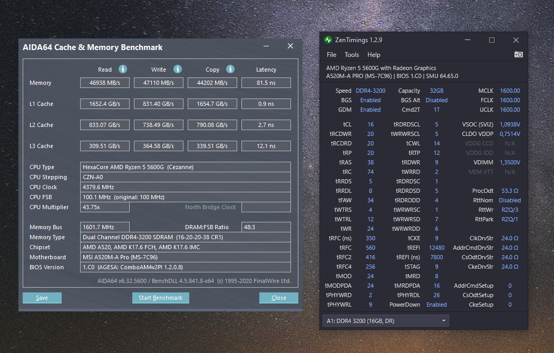Click the CPU Stepping field CZN-A0
Image resolution: width=554 pixels, height=353 pixels.
pyautogui.click(x=186, y=177)
